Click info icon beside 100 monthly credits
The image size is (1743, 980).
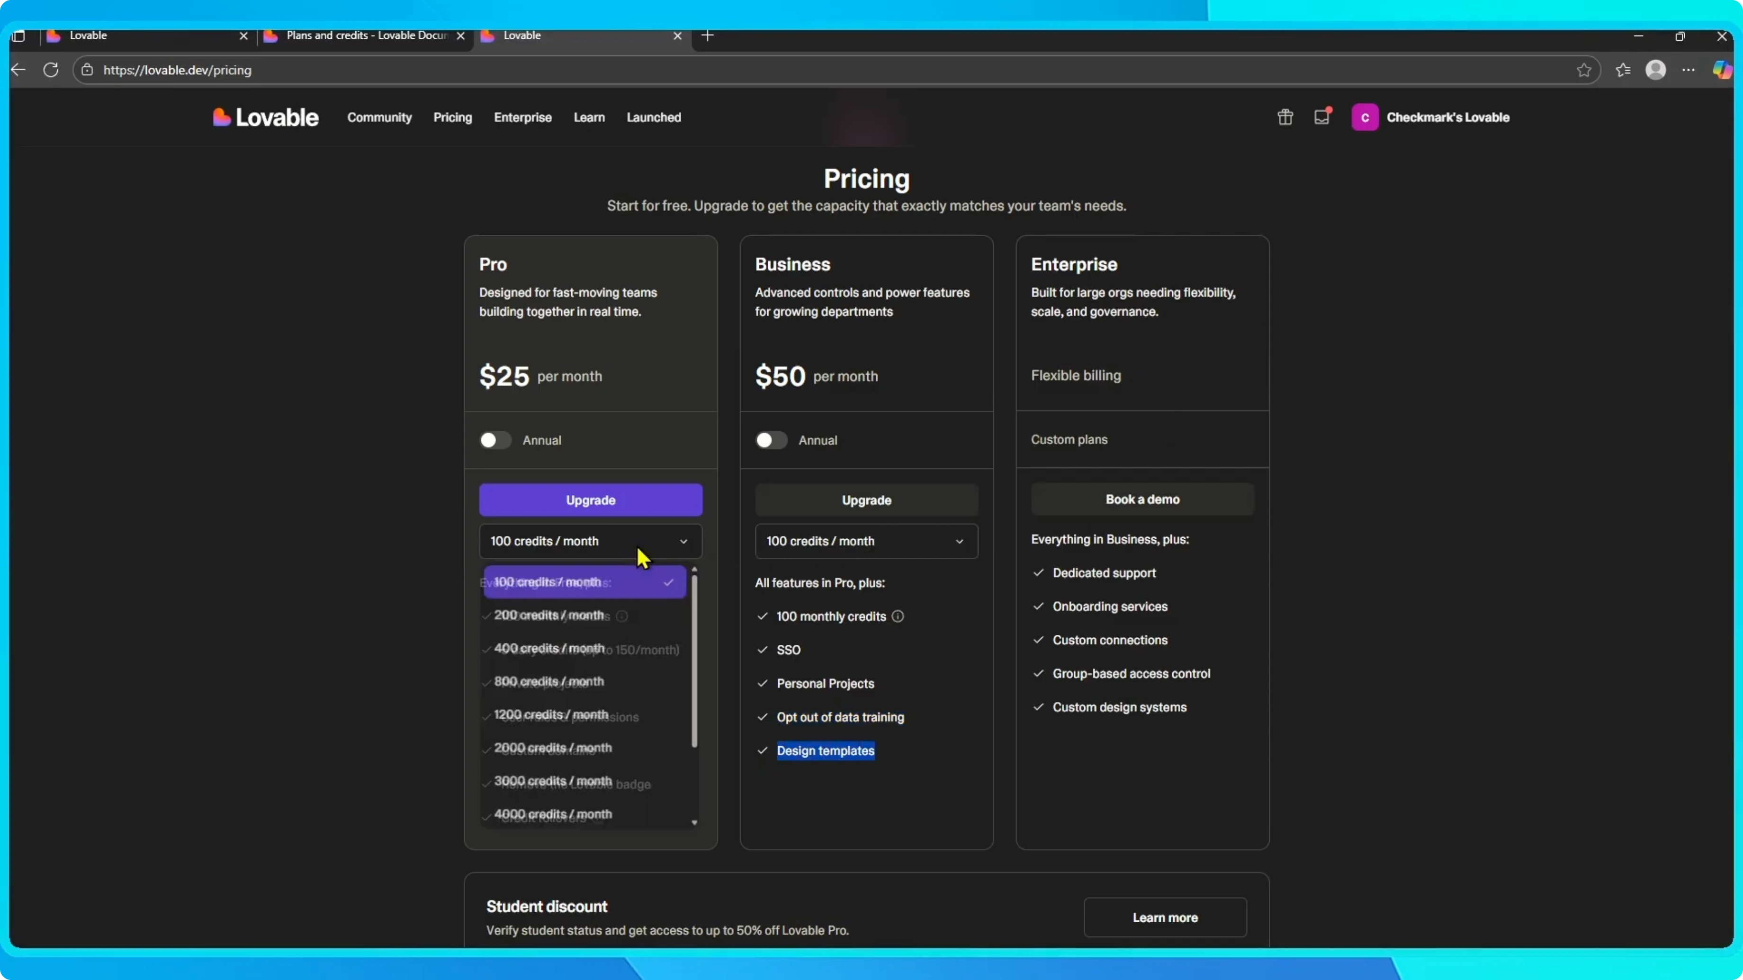tap(898, 616)
